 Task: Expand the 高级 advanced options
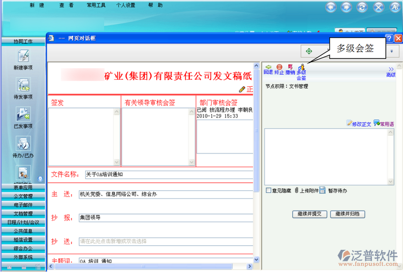(391, 72)
